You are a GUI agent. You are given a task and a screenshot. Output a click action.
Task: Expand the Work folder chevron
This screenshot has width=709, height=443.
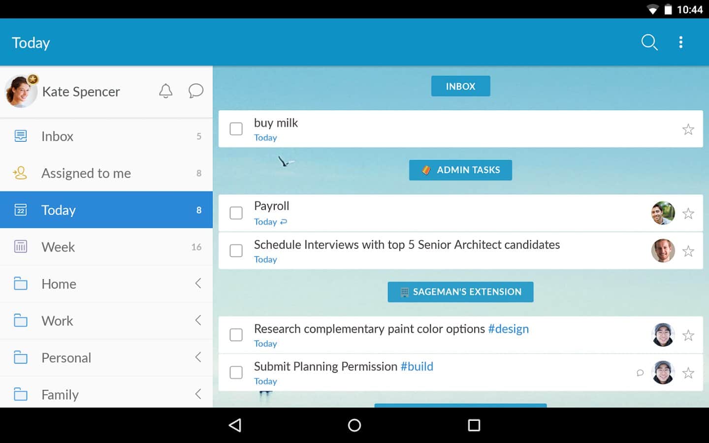[198, 320]
